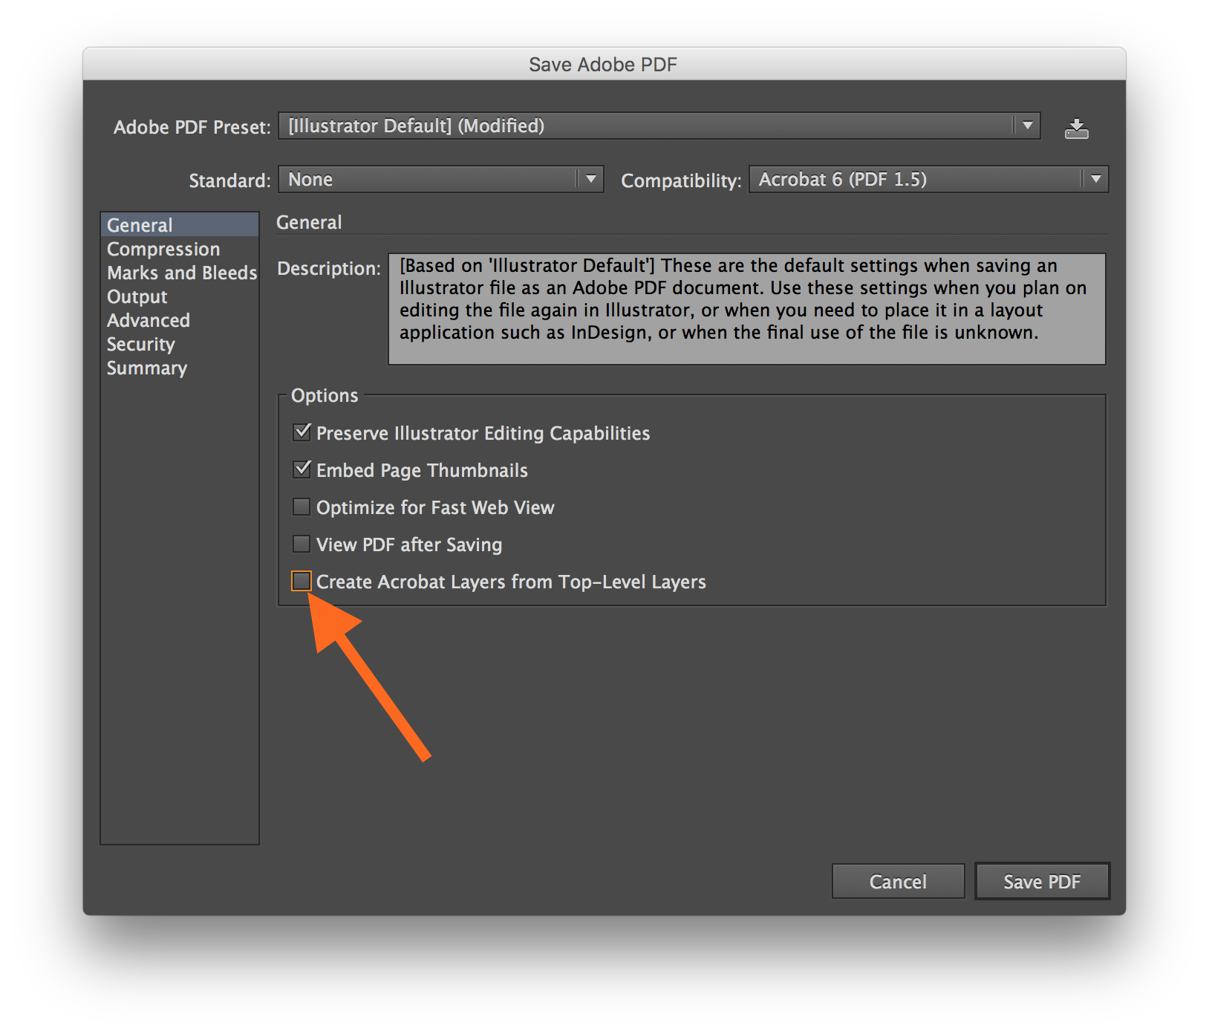The width and height of the screenshot is (1209, 1034).
Task: Open the Adobe PDF Preset dropdown
Action: pos(659,126)
